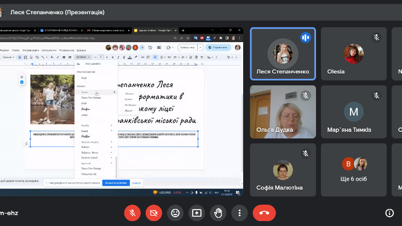402x226 pixels.
Task: Select Леся Степанченко participant tile
Action: point(283,54)
